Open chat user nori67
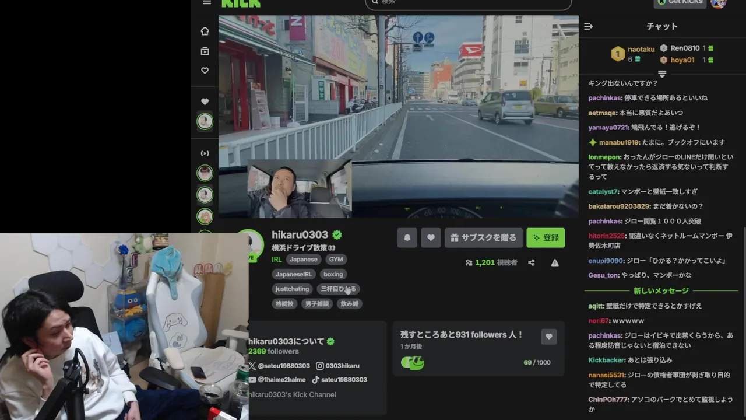 coord(599,321)
